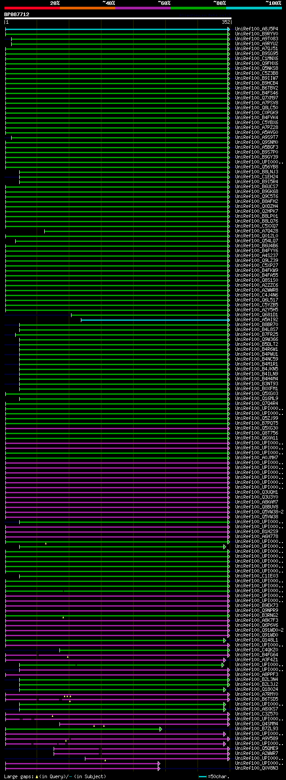Screen dimensions: 286x780
Task: Open hit UniRef100_Q54LQ7
Action: click(x=257, y=241)
